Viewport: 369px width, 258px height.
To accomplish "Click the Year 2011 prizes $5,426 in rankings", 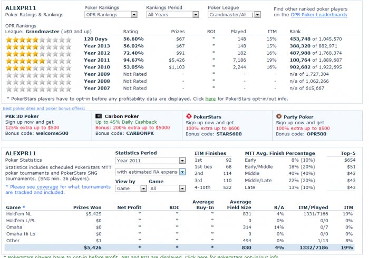I will pyautogui.click(x=177, y=60).
